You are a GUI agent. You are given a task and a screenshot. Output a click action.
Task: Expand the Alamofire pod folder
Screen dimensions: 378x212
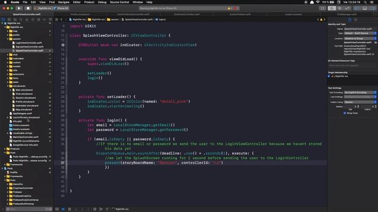coord(8,184)
